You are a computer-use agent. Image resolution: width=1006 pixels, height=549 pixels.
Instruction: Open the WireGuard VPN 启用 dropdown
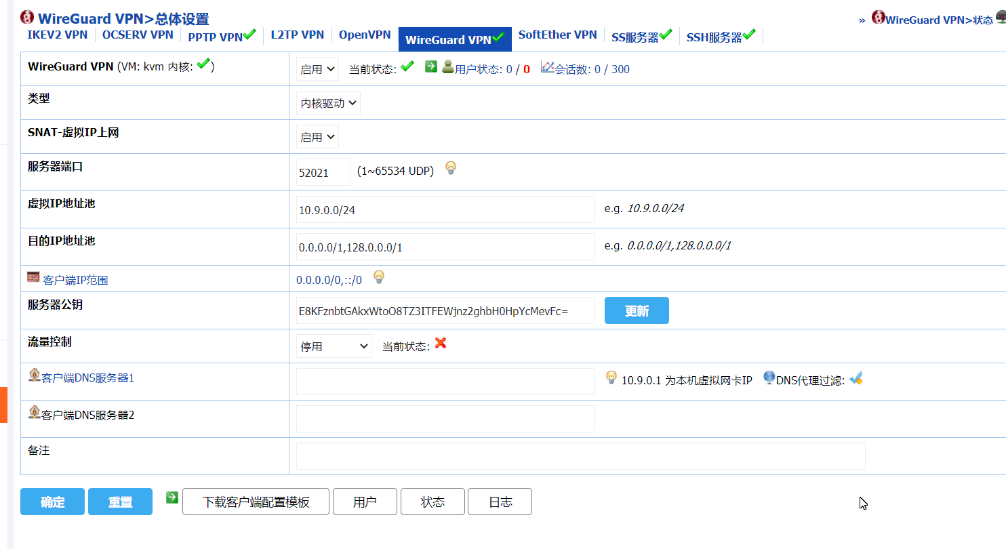[x=317, y=68]
